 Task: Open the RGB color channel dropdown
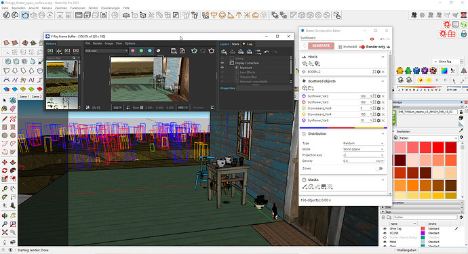[x=106, y=51]
